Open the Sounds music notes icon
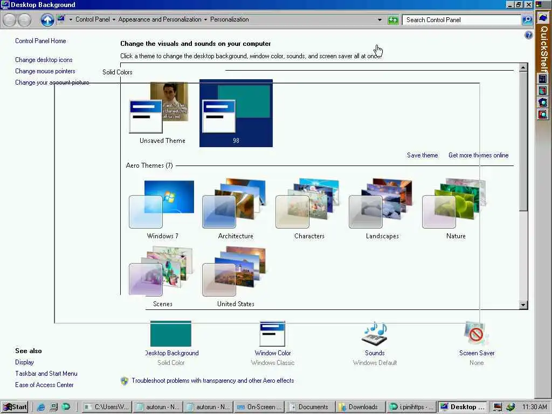 point(375,334)
